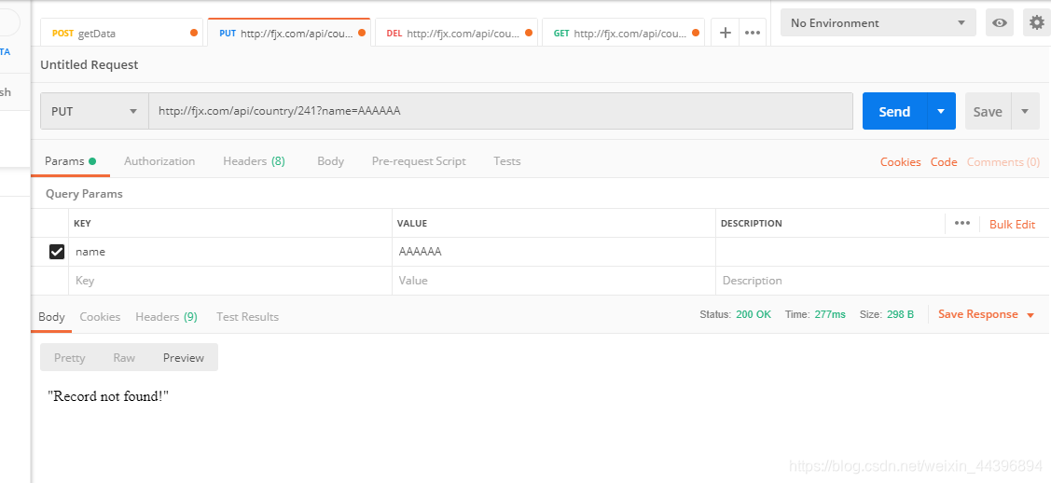Open the request Body tab
Screen dimensions: 1051x483
point(330,160)
